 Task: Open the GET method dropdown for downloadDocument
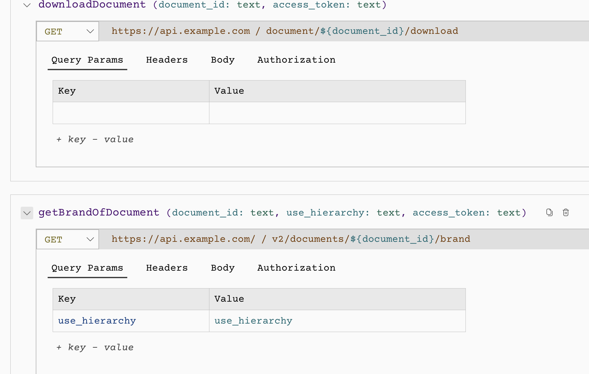tap(68, 31)
